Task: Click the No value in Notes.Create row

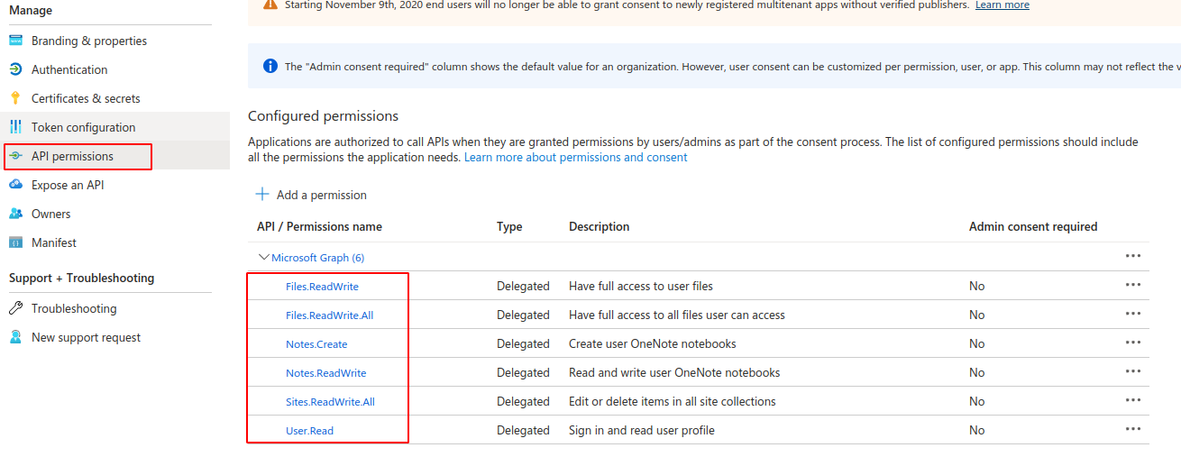Action: [x=977, y=343]
